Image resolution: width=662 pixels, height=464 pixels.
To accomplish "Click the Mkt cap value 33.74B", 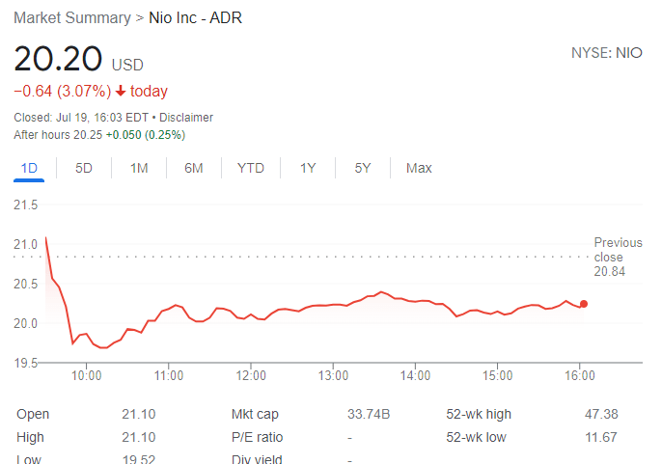I will pyautogui.click(x=369, y=414).
